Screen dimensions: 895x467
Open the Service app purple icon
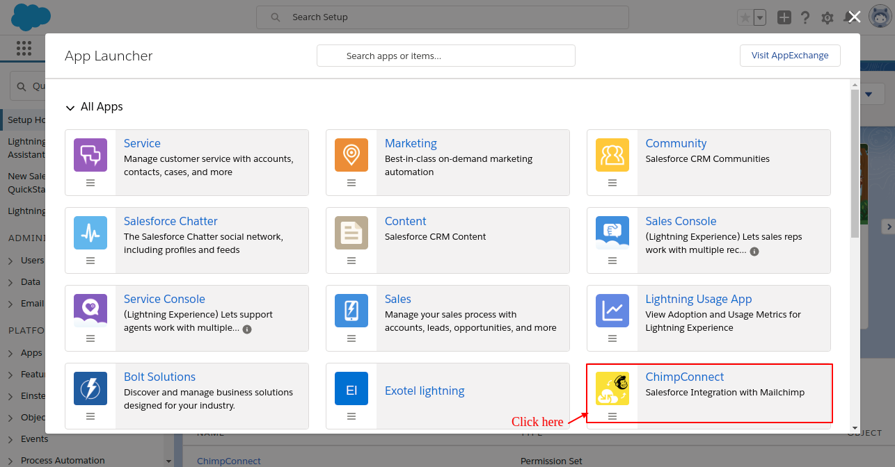[x=90, y=155]
